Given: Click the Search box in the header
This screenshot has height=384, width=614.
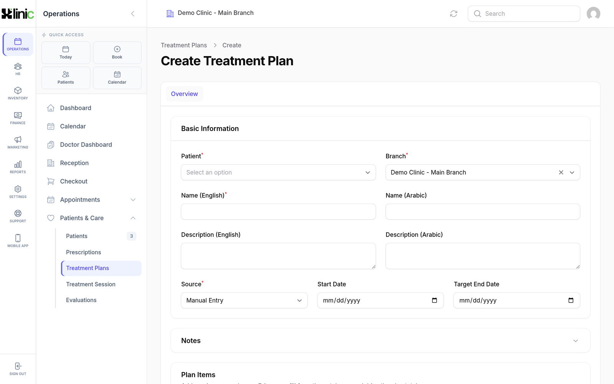Looking at the screenshot, I should pos(524,14).
